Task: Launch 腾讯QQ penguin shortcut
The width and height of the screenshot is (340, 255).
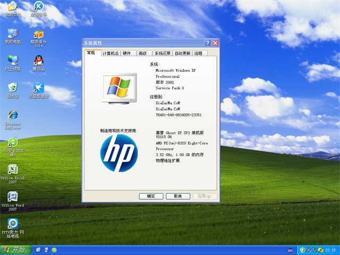Action: pyautogui.click(x=38, y=61)
